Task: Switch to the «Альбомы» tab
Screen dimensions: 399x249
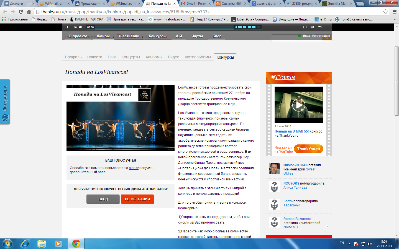Action: pos(154,57)
